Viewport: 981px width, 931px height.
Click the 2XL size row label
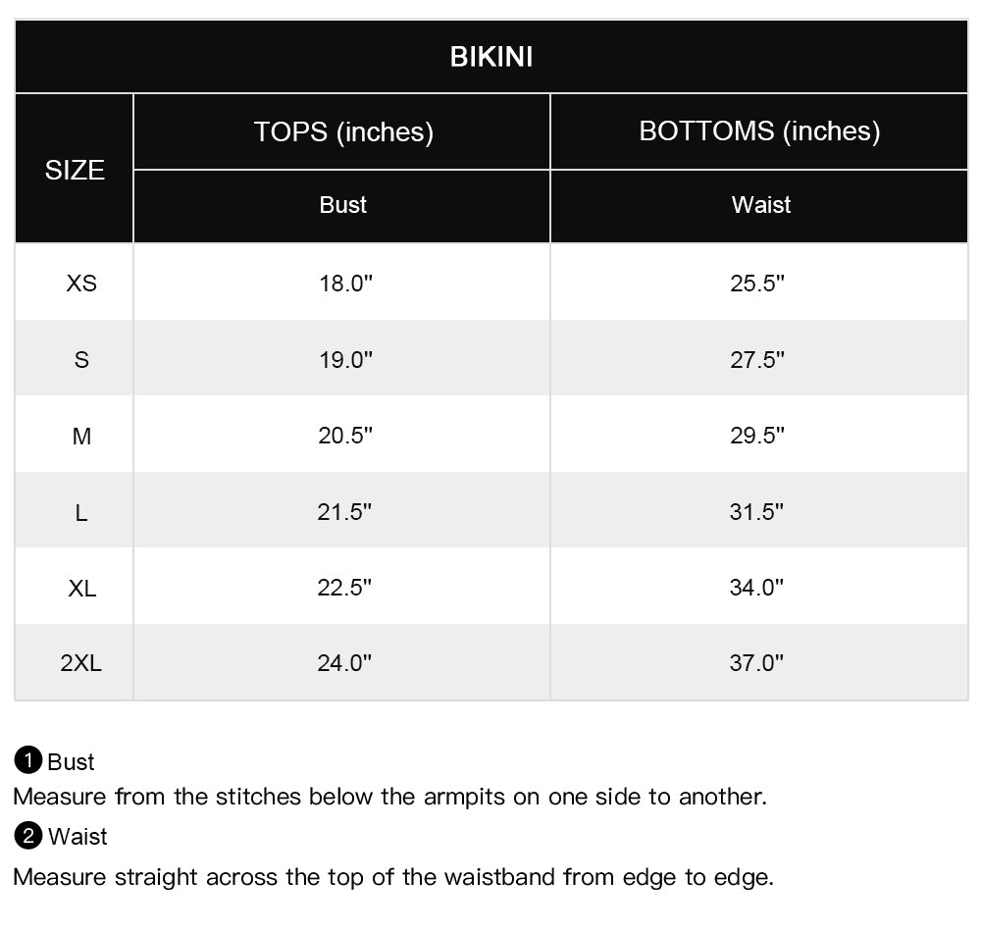81,663
